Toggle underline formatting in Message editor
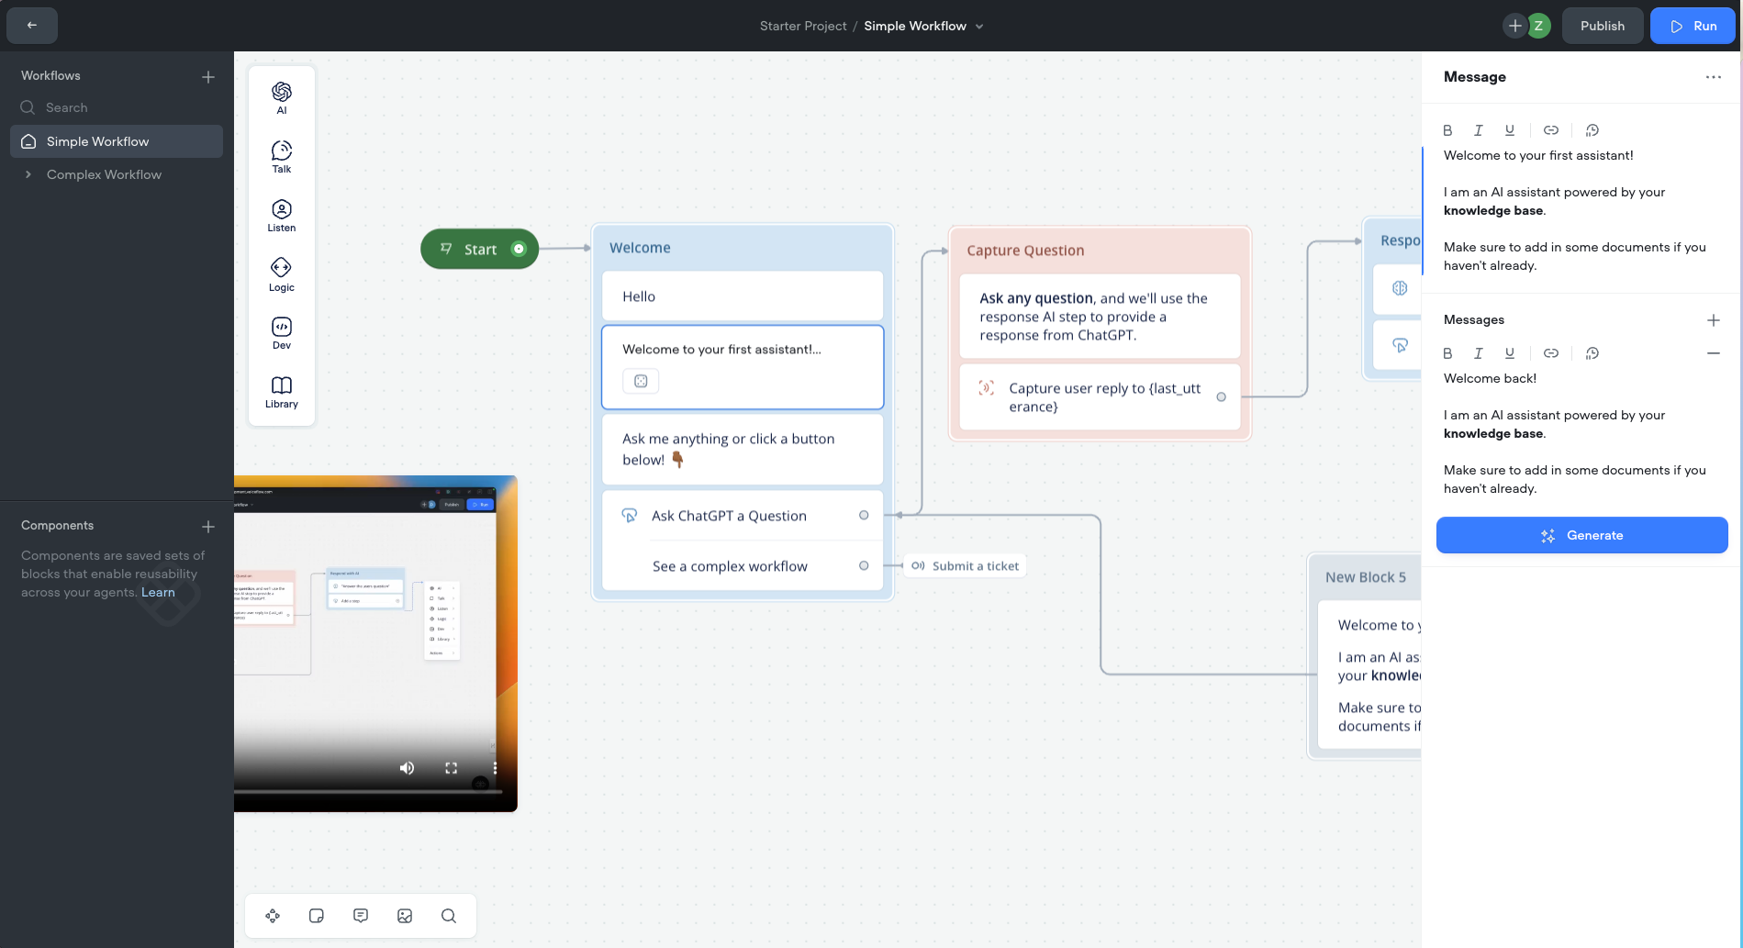The height and width of the screenshot is (948, 1743). (x=1510, y=129)
